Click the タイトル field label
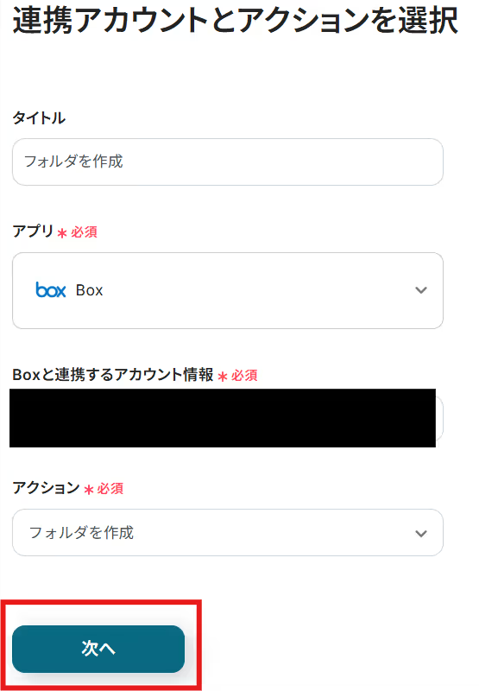Image resolution: width=479 pixels, height=691 pixels. click(x=39, y=117)
